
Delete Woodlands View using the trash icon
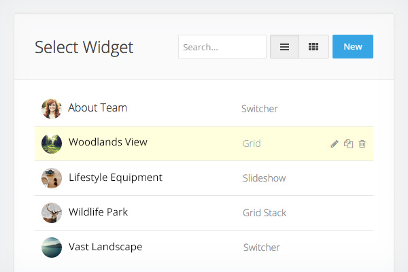coord(362,143)
